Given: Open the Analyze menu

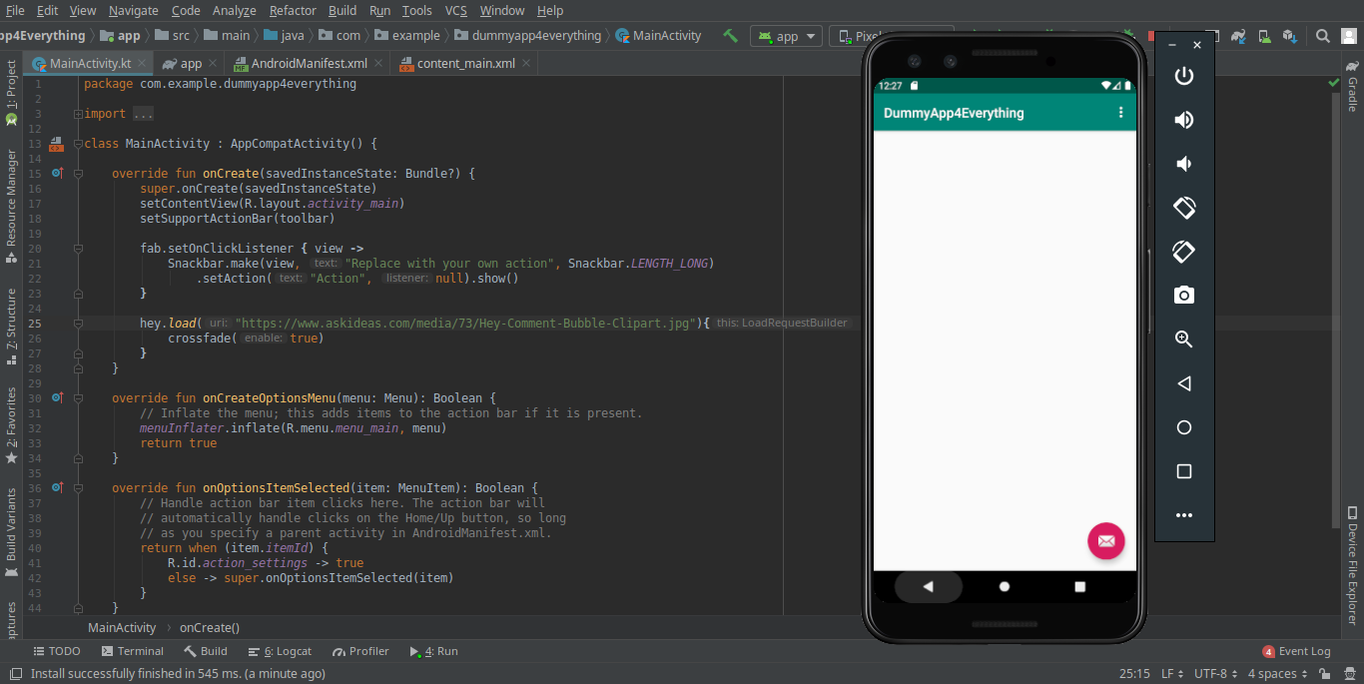Looking at the screenshot, I should coord(235,10).
